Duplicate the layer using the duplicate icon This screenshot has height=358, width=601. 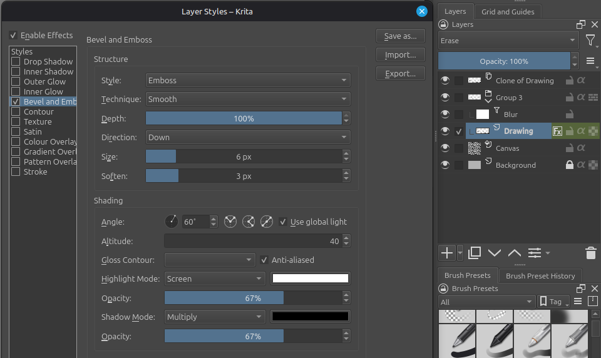point(475,253)
